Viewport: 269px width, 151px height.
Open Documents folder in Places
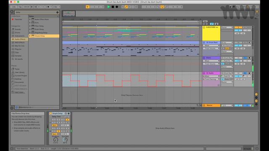click(19, 82)
